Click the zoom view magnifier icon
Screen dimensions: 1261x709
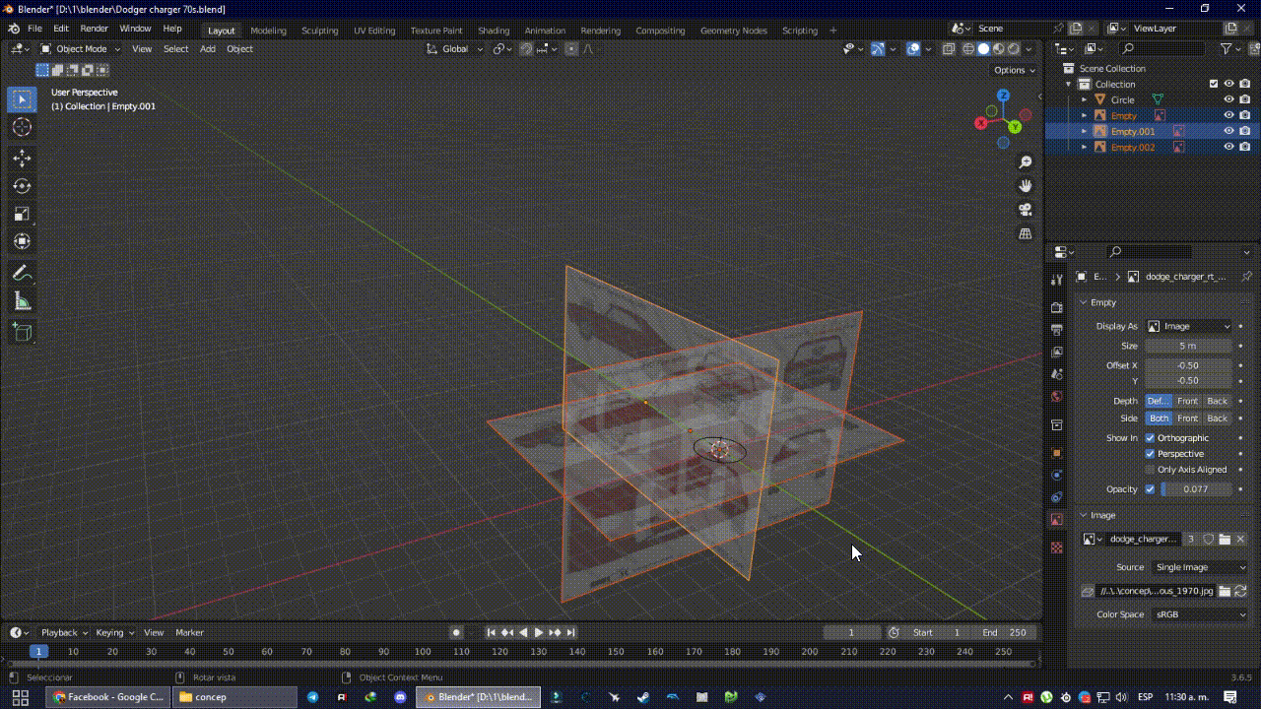(x=1026, y=161)
